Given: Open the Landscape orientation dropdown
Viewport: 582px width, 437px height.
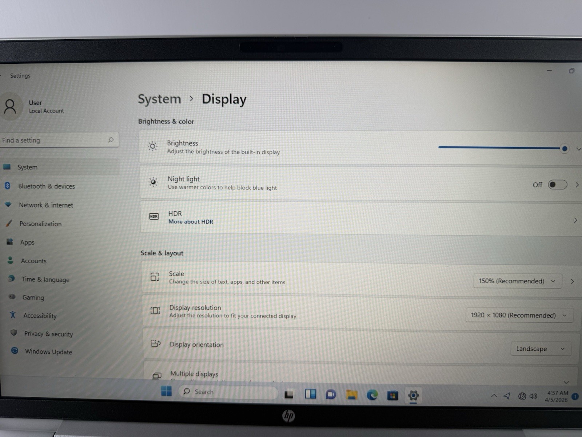Looking at the screenshot, I should coord(541,349).
